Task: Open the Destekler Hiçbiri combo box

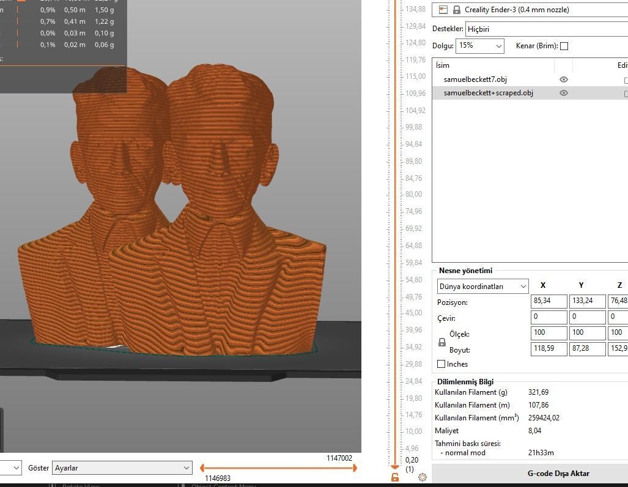Action: (547, 29)
